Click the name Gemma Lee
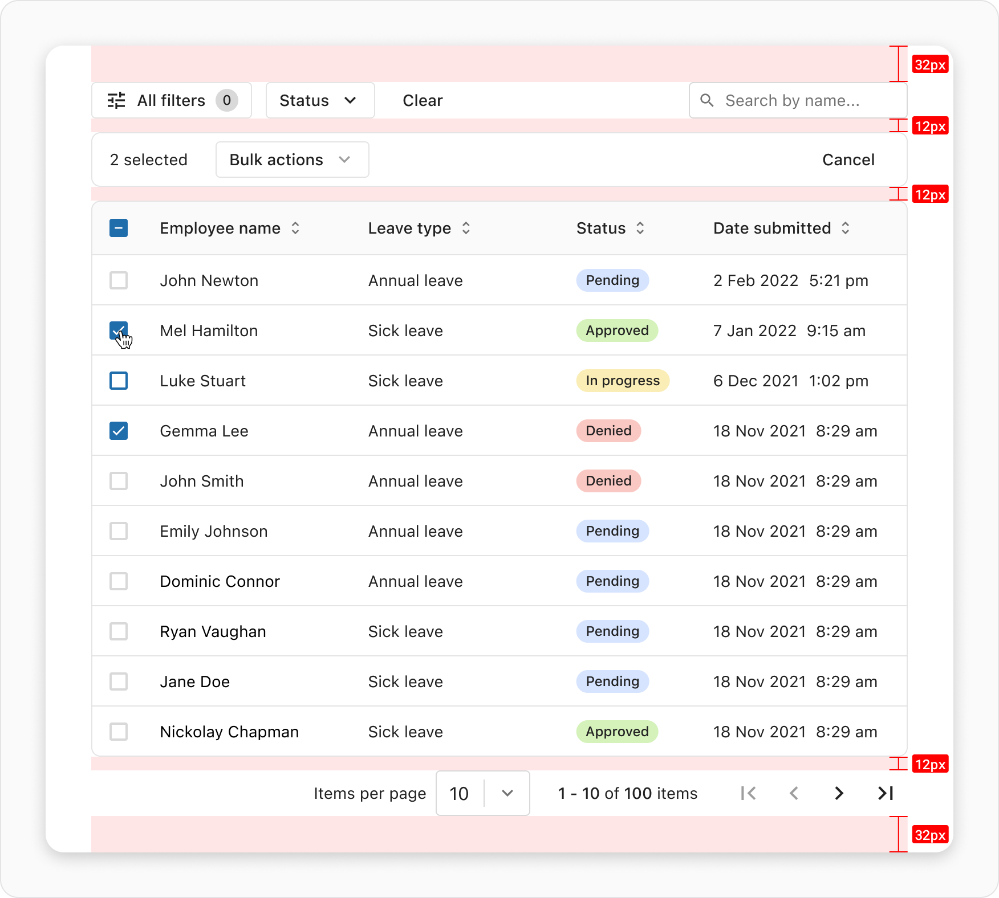The image size is (999, 898). point(204,431)
